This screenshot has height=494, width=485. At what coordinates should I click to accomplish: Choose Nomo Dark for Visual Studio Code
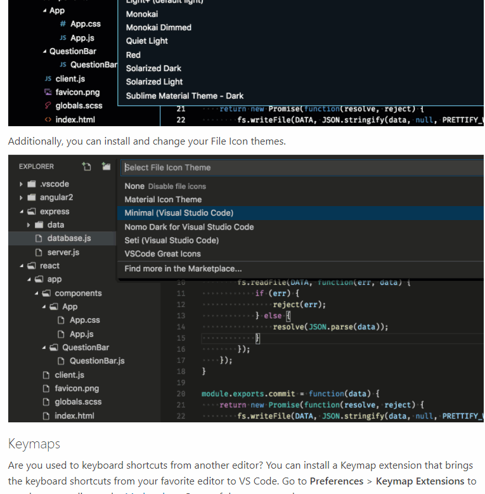301,227
